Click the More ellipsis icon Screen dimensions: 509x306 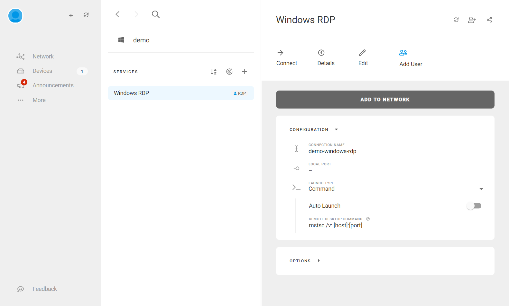pos(21,100)
